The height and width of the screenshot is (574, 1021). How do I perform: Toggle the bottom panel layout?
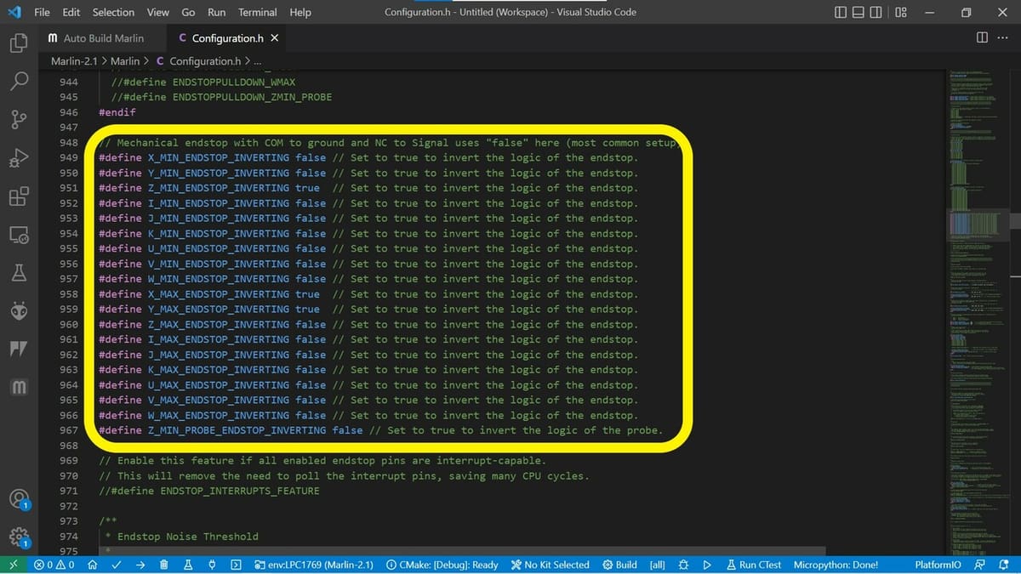pyautogui.click(x=858, y=12)
